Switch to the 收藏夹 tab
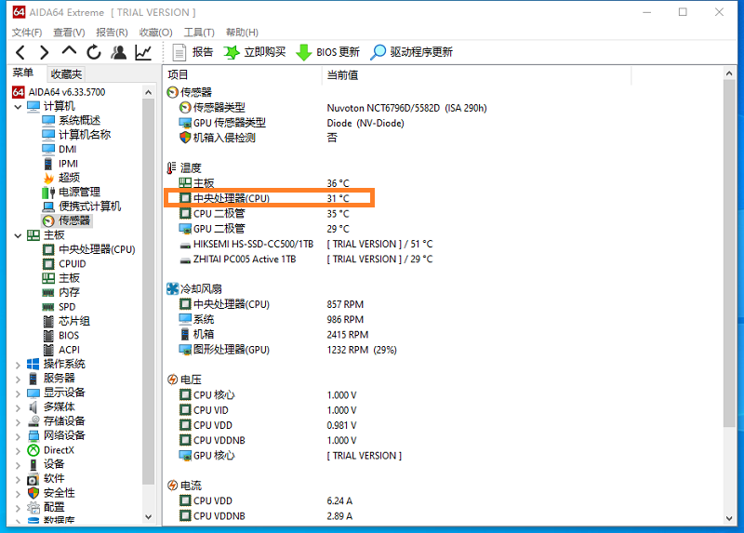The height and width of the screenshot is (533, 744). tap(66, 74)
